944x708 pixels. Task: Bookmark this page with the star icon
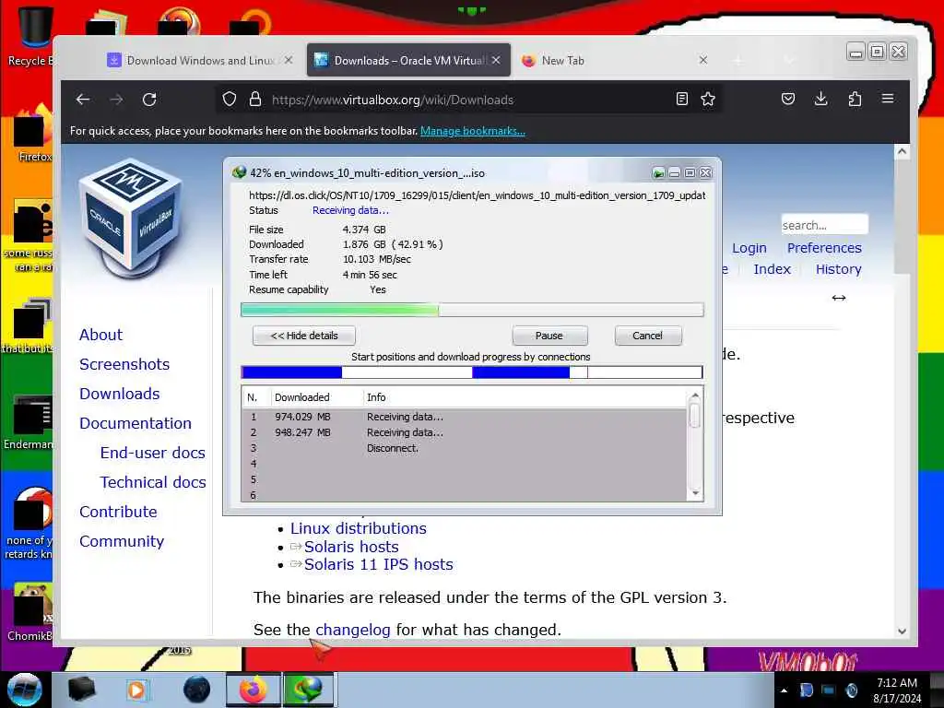708,100
